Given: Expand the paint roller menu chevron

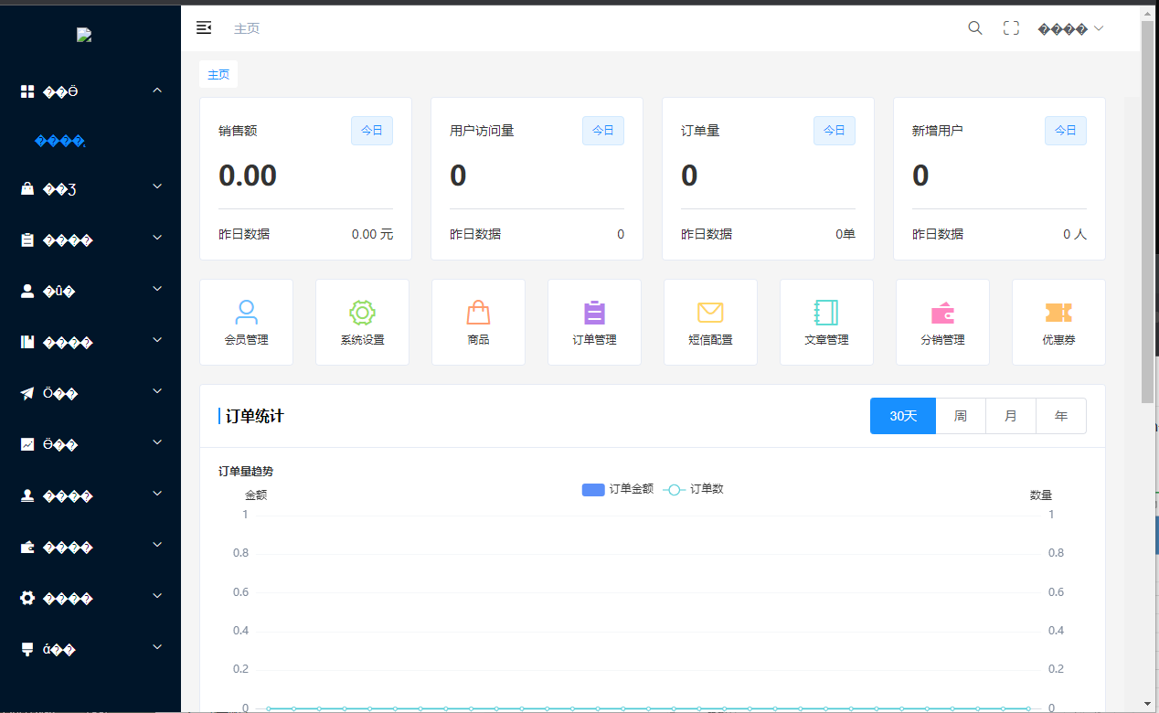Looking at the screenshot, I should click(157, 647).
